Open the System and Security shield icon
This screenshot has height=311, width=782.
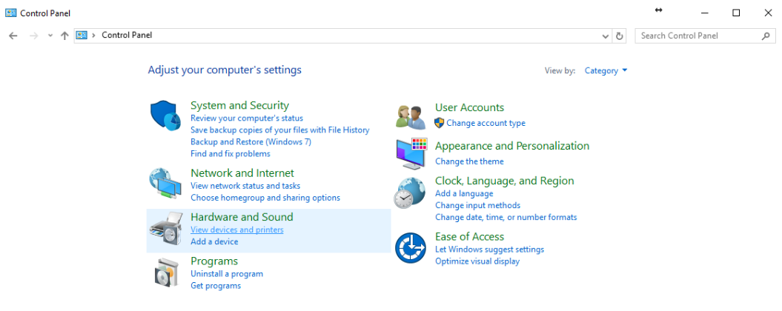(165, 116)
